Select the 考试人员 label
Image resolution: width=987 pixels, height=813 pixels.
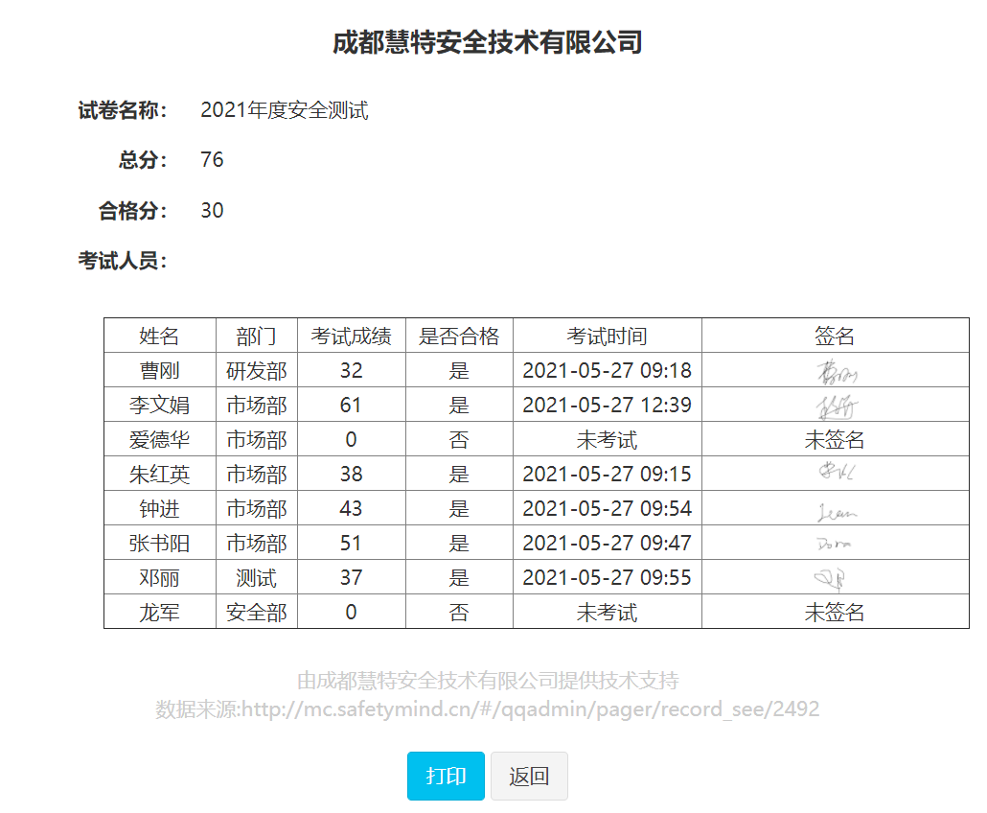click(122, 261)
